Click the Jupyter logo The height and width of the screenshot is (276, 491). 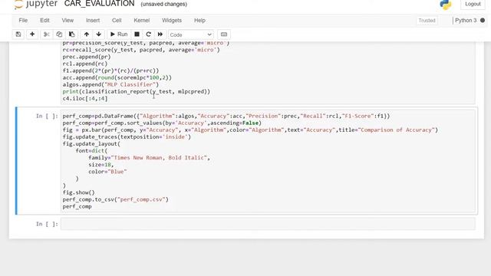tap(36, 4)
